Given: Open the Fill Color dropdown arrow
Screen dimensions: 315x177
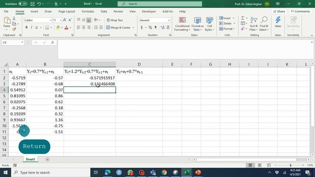Looking at the screenshot, I should [x=62, y=28].
